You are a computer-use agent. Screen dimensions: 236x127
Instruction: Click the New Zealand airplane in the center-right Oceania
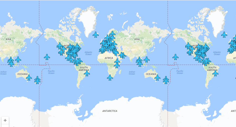click(166, 80)
